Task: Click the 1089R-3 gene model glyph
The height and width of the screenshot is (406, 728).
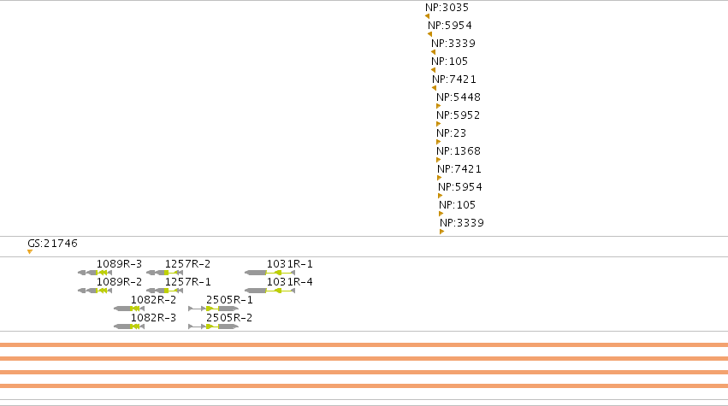Action: pyautogui.click(x=95, y=273)
